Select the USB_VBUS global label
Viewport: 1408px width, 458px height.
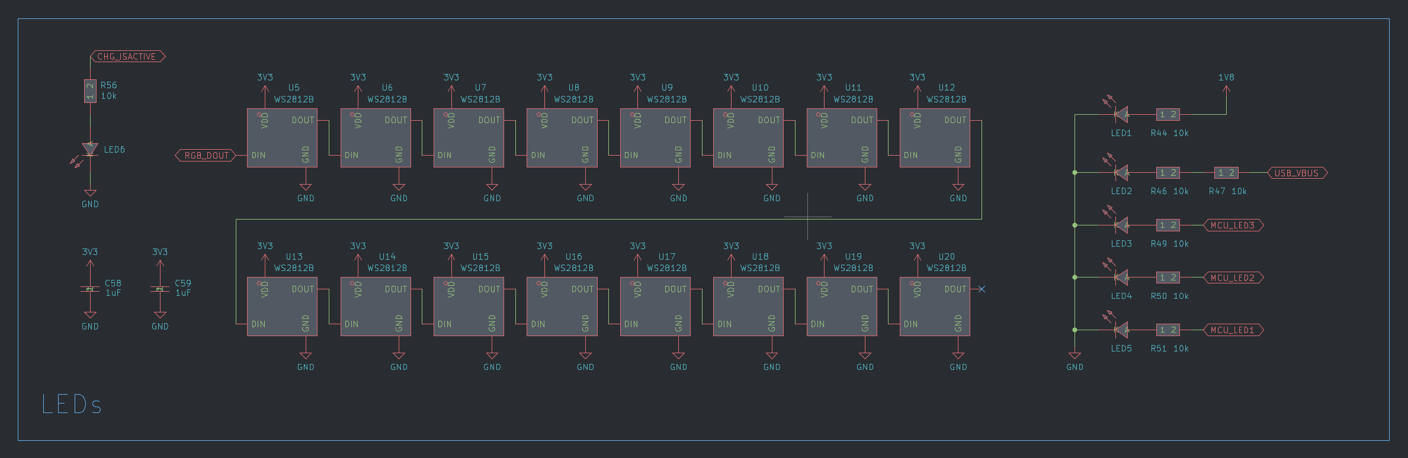tap(1297, 173)
